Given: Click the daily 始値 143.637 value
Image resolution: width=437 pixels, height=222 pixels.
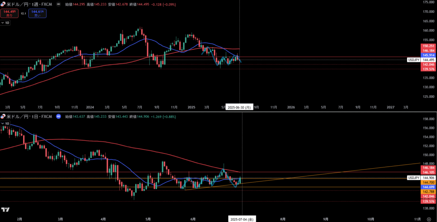Looking at the screenshot, I should tap(79, 117).
